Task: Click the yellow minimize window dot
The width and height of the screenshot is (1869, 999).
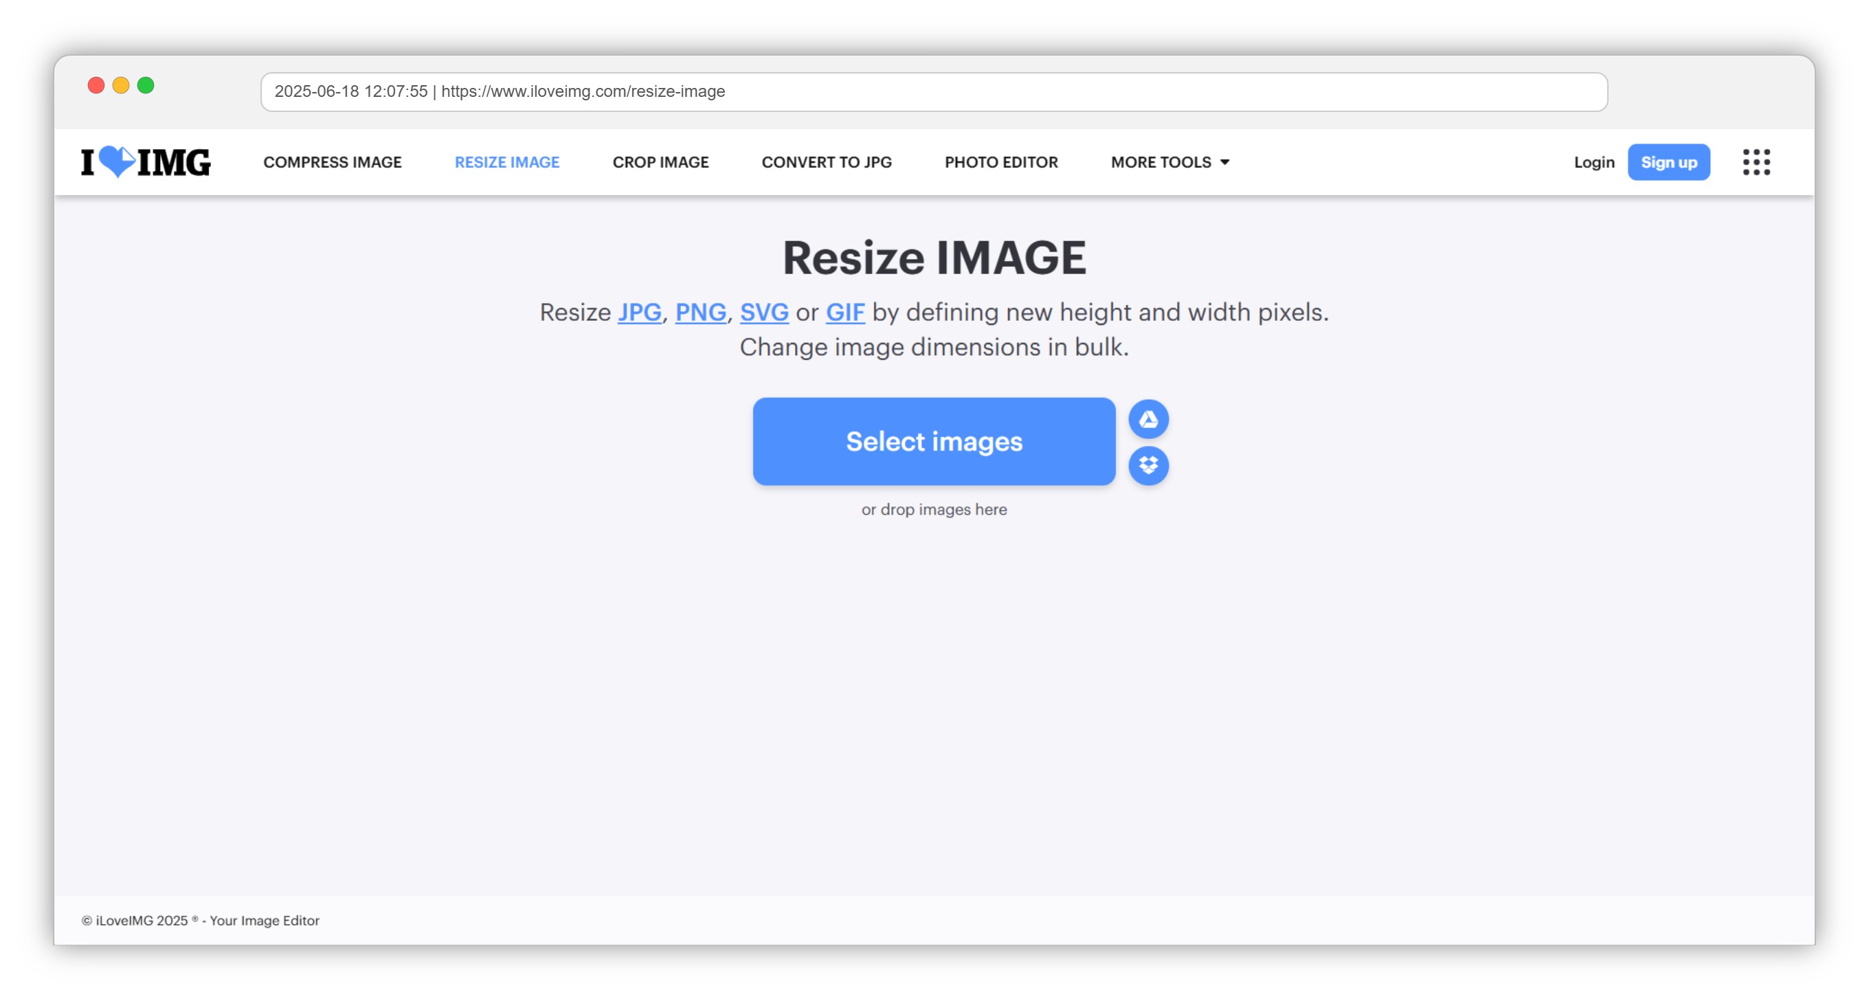Action: [x=120, y=86]
